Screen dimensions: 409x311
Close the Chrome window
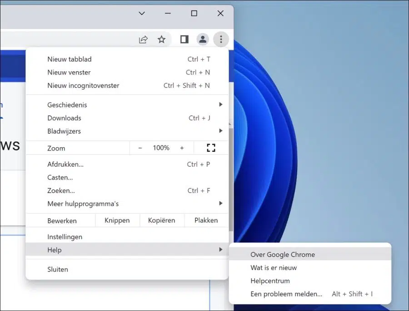pos(220,13)
